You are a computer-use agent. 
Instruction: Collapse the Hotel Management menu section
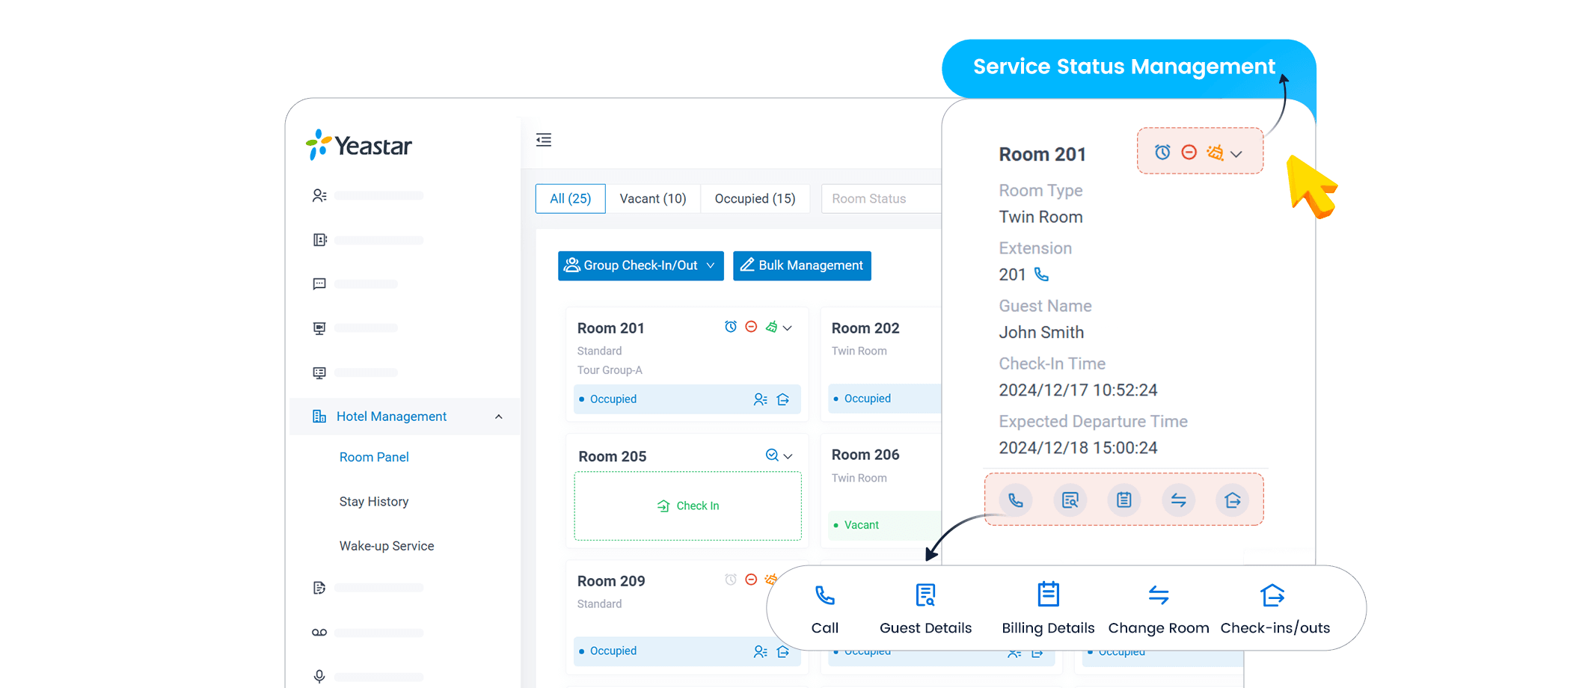click(x=499, y=417)
